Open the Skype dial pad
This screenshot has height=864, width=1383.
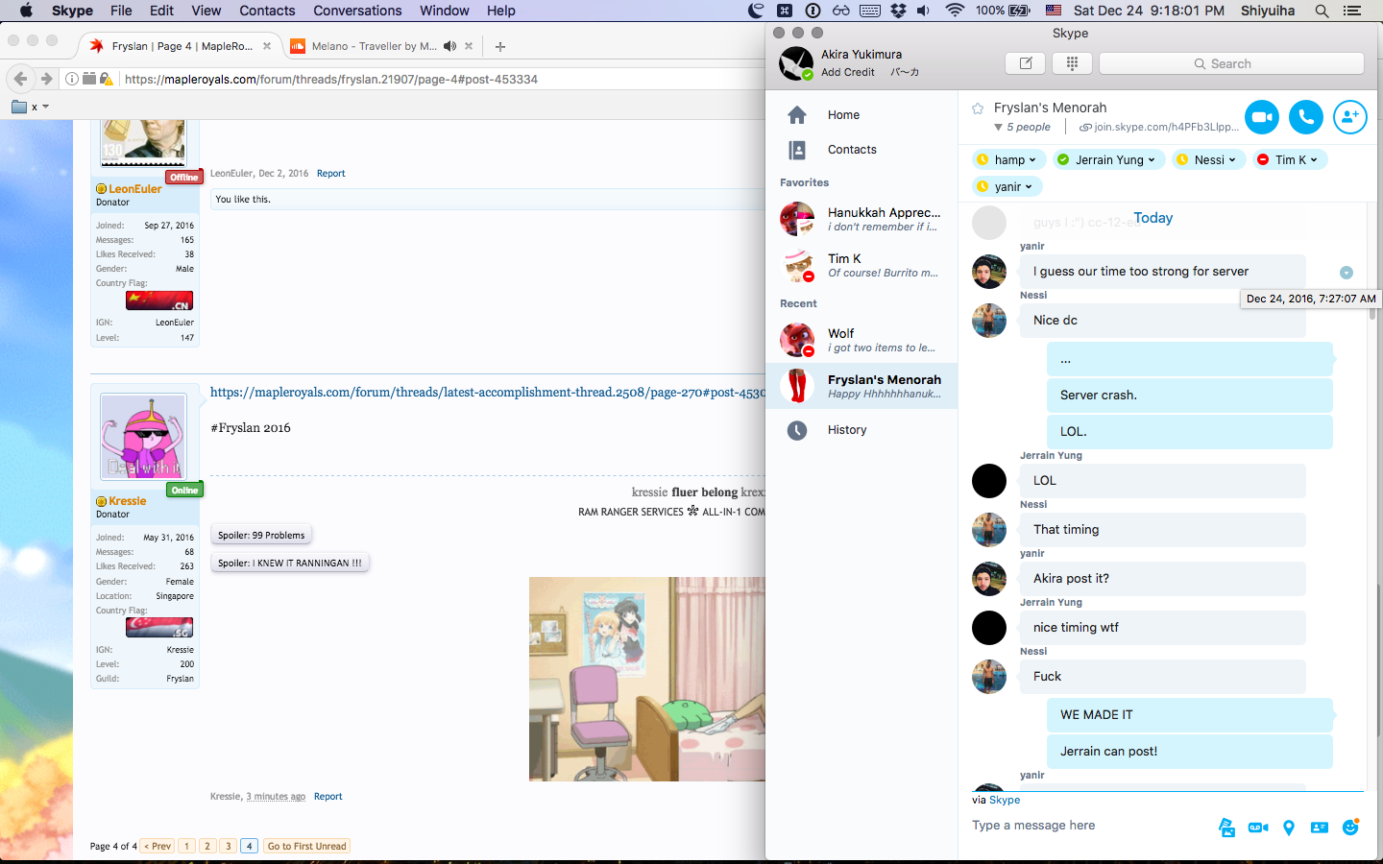1072,63
